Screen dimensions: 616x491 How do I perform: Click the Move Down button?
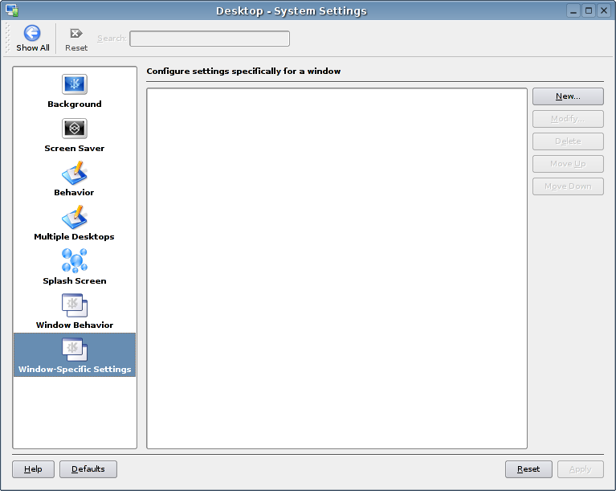click(568, 186)
